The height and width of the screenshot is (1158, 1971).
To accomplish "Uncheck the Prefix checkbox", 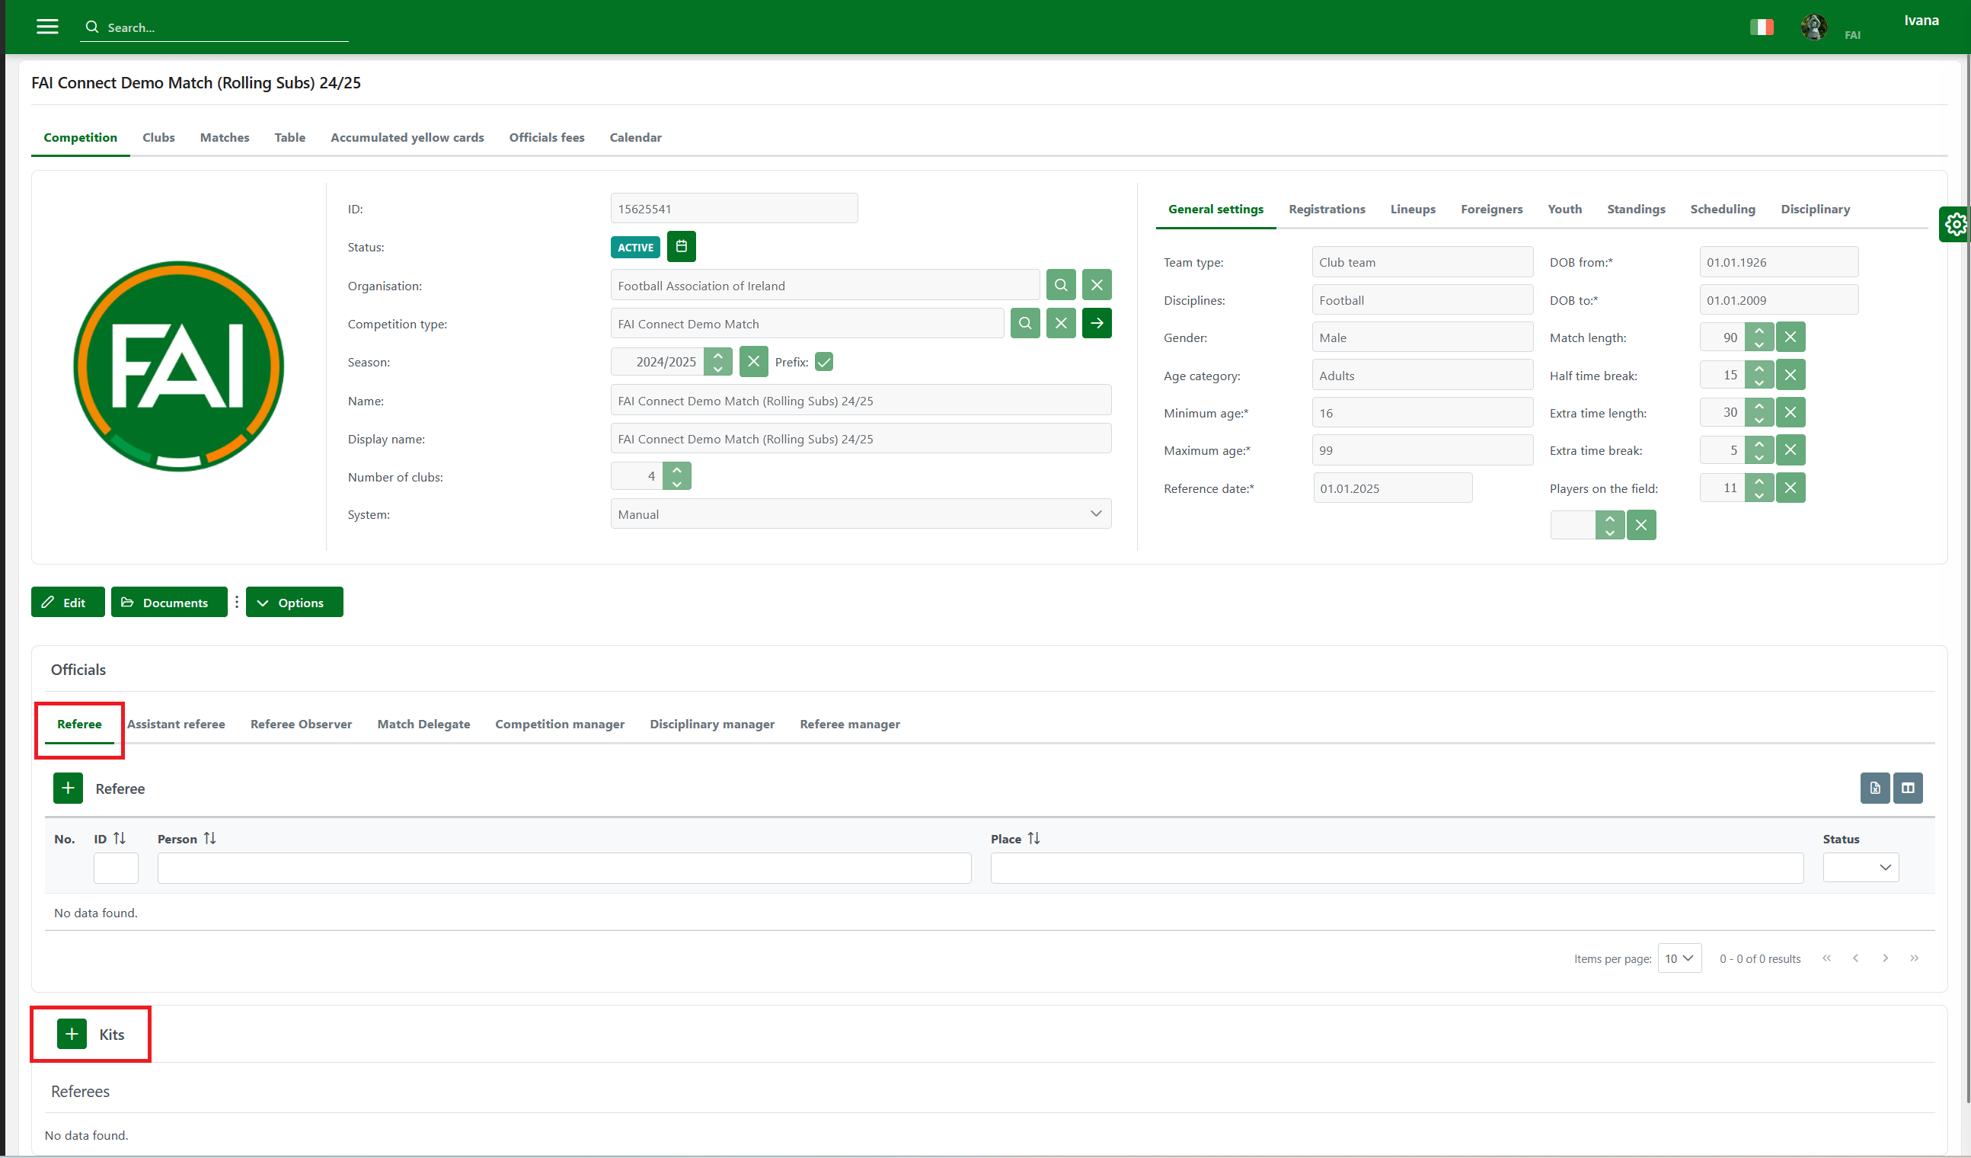I will tap(823, 361).
